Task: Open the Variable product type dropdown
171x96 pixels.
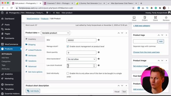Action: pos(55,33)
